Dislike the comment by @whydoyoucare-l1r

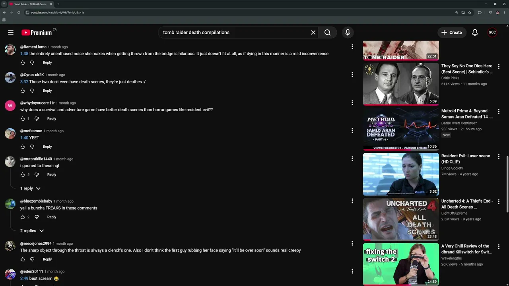(37, 119)
